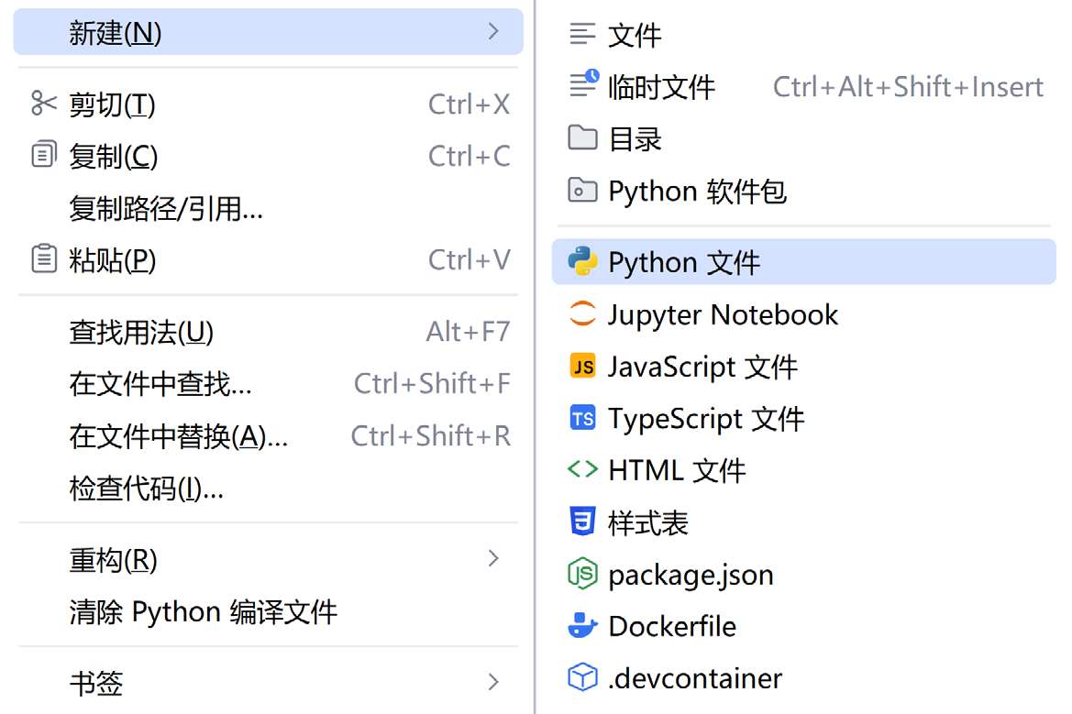Expand the 重构(R) submenu arrow

[x=493, y=559]
